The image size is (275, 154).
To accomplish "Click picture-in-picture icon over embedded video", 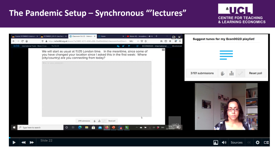I will click(174, 37).
